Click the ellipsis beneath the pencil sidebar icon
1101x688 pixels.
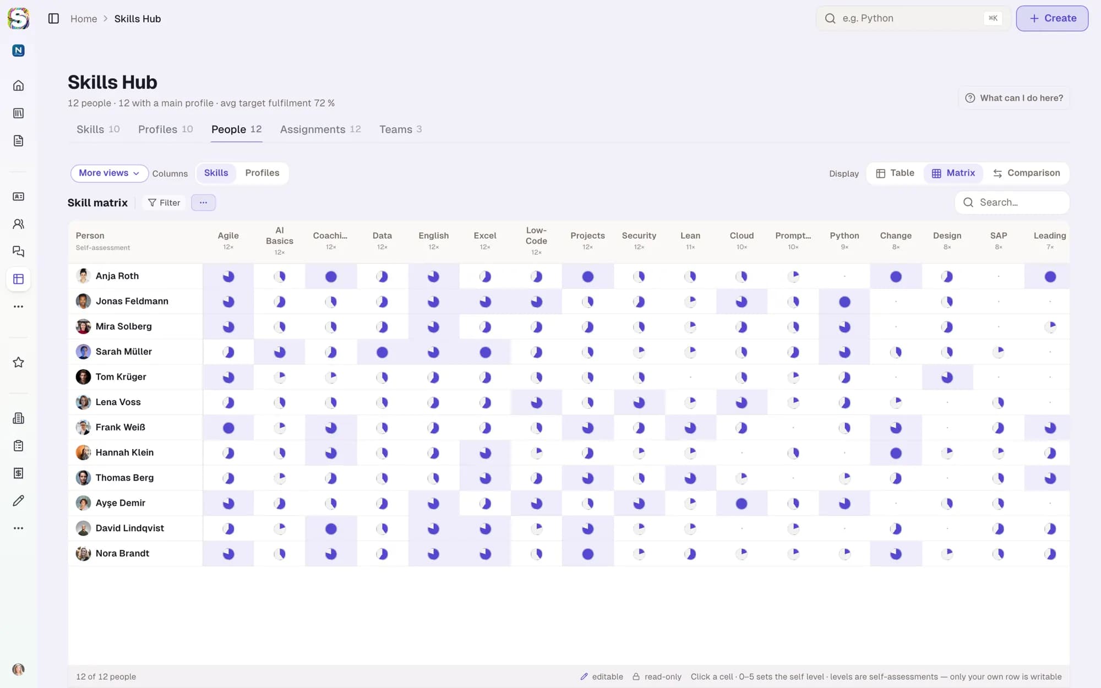pyautogui.click(x=18, y=528)
